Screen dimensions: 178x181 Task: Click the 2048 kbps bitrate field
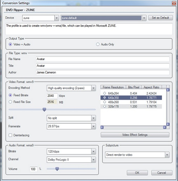tap(52, 96)
